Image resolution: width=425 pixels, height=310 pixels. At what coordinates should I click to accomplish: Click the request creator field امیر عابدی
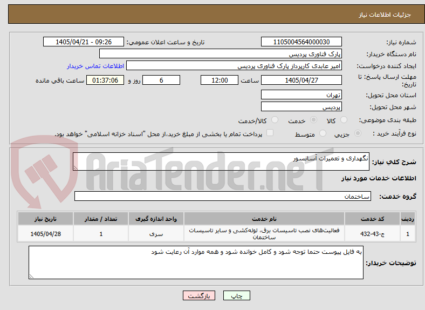tap(234, 66)
